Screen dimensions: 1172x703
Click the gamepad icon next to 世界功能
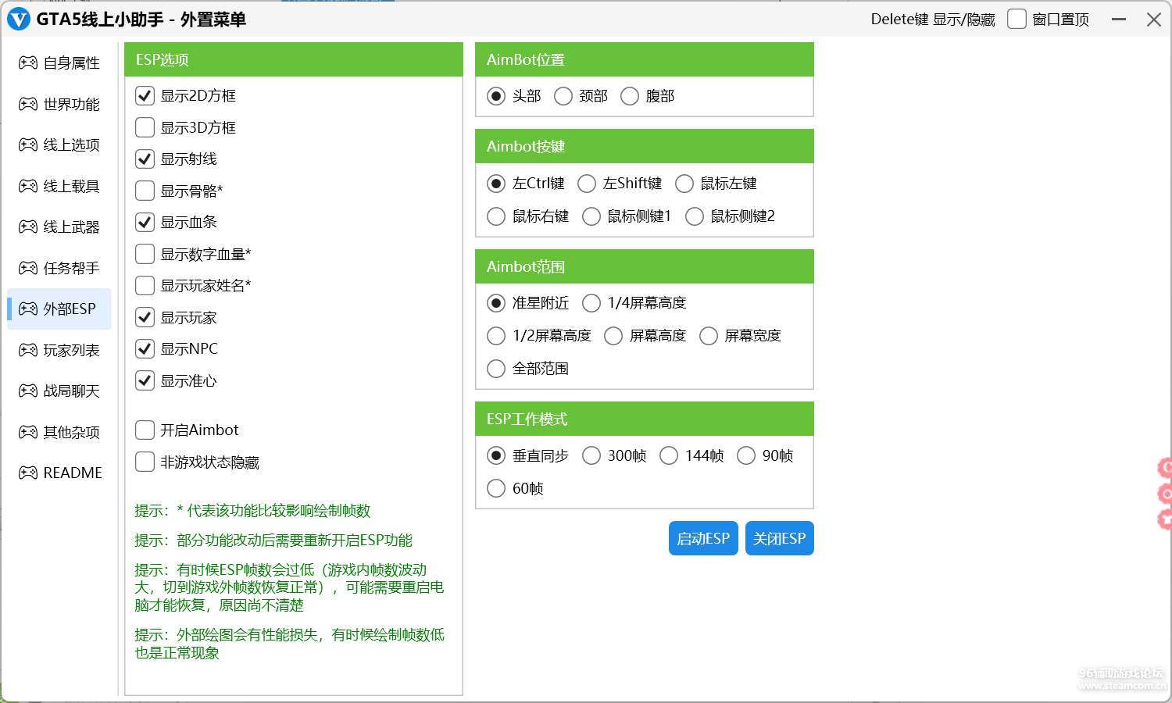click(28, 104)
